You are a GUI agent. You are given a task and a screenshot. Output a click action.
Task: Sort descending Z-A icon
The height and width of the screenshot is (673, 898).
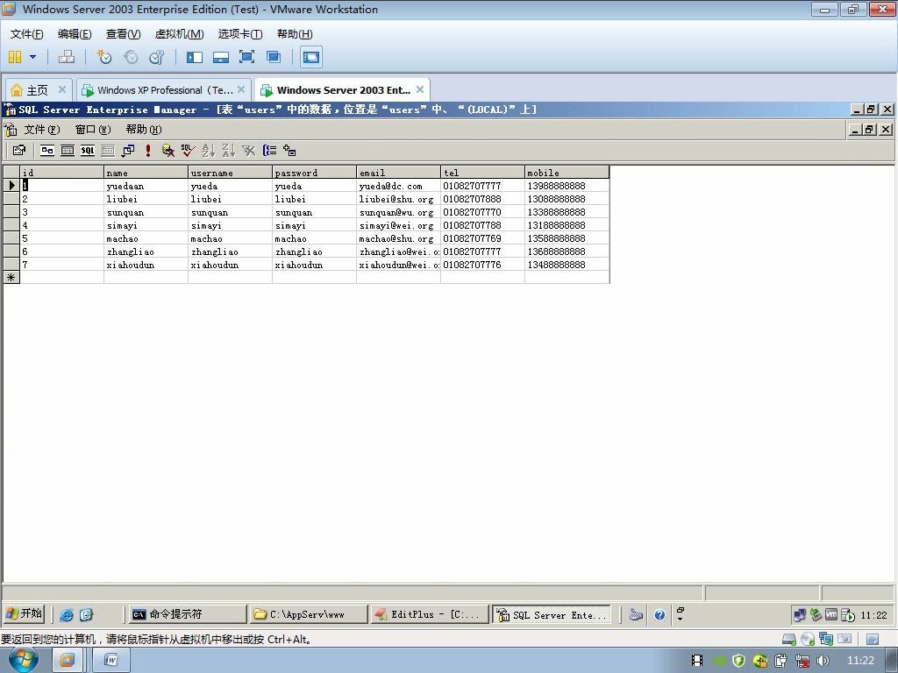229,151
